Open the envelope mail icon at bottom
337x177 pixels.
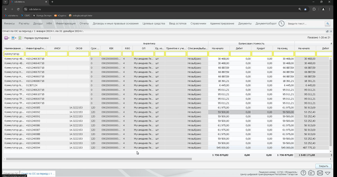[x=320, y=173]
